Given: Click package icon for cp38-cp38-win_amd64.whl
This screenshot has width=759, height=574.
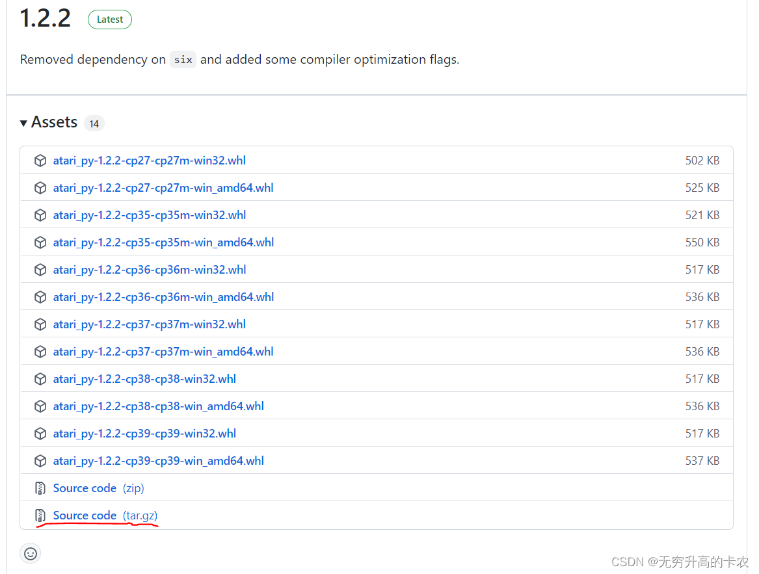Looking at the screenshot, I should [40, 406].
